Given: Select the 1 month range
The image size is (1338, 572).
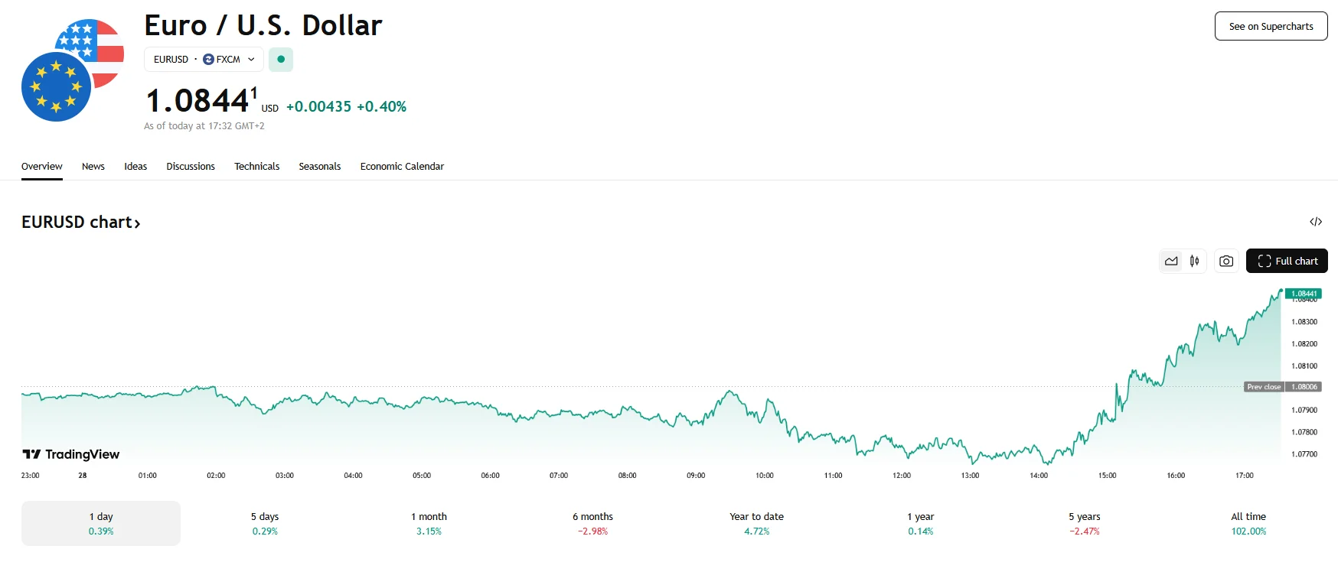Looking at the screenshot, I should [429, 523].
